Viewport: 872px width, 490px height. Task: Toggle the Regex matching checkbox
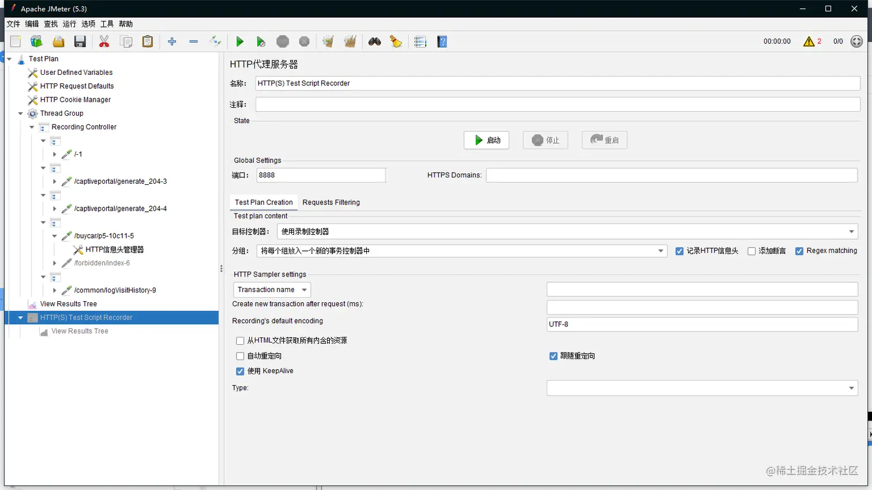(x=799, y=251)
